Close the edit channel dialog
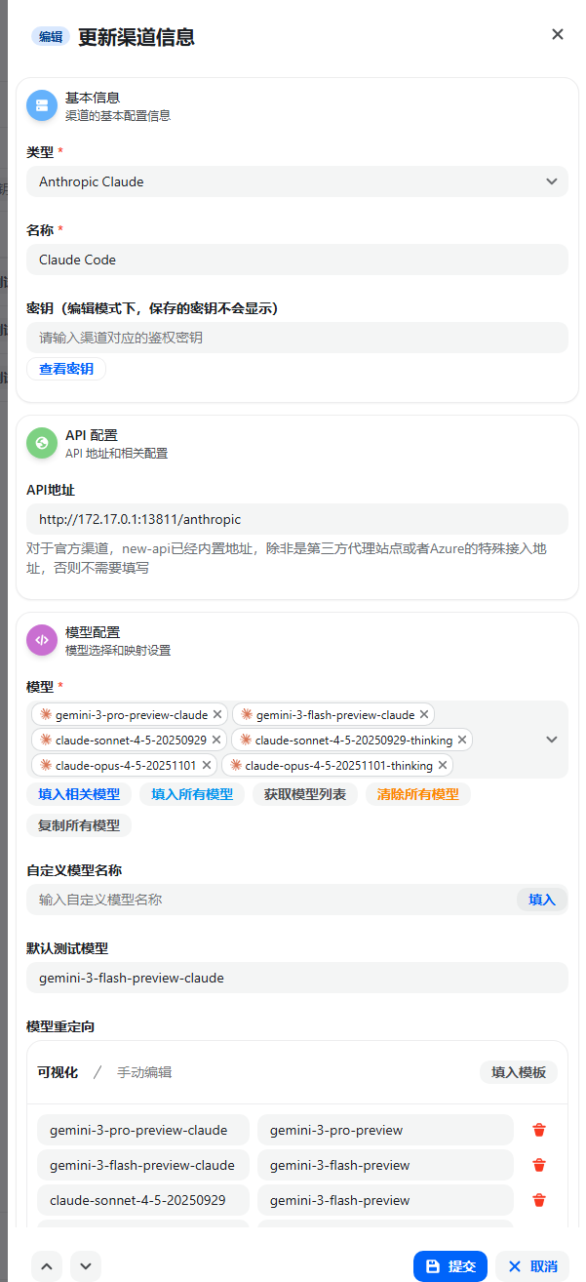The image size is (586, 1282). tap(558, 34)
